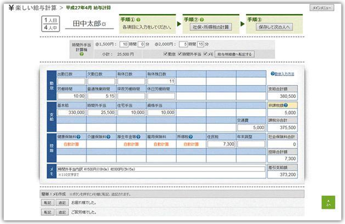345x224 pixels.
Task: Open help icon beside 健康保険料
Action: tap(78, 136)
